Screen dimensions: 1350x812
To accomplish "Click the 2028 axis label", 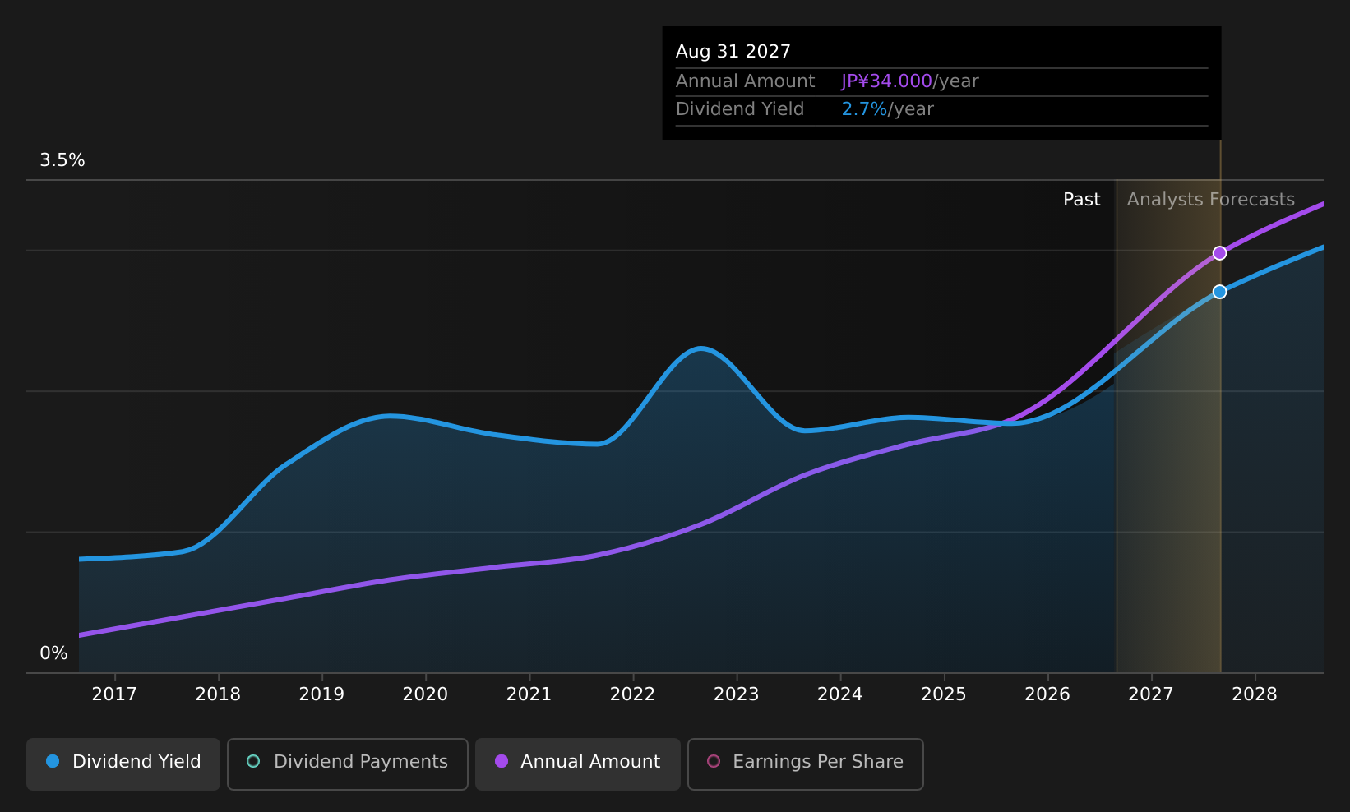I will pyautogui.click(x=1255, y=694).
